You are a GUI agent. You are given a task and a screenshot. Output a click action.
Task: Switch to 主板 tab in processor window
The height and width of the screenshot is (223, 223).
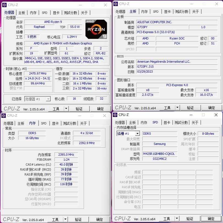(x=22, y=13)
